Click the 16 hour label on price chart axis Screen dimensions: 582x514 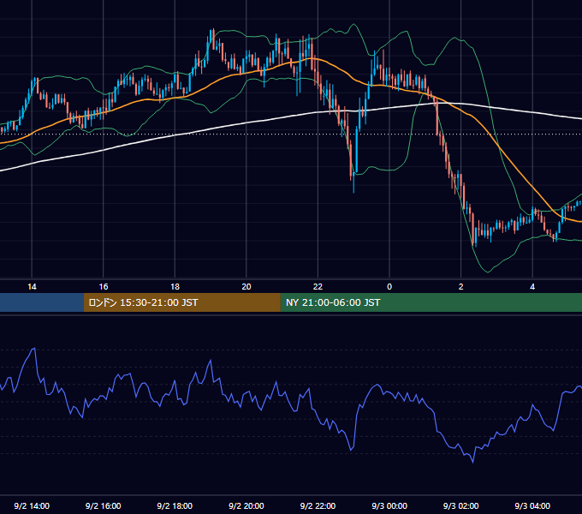(104, 287)
